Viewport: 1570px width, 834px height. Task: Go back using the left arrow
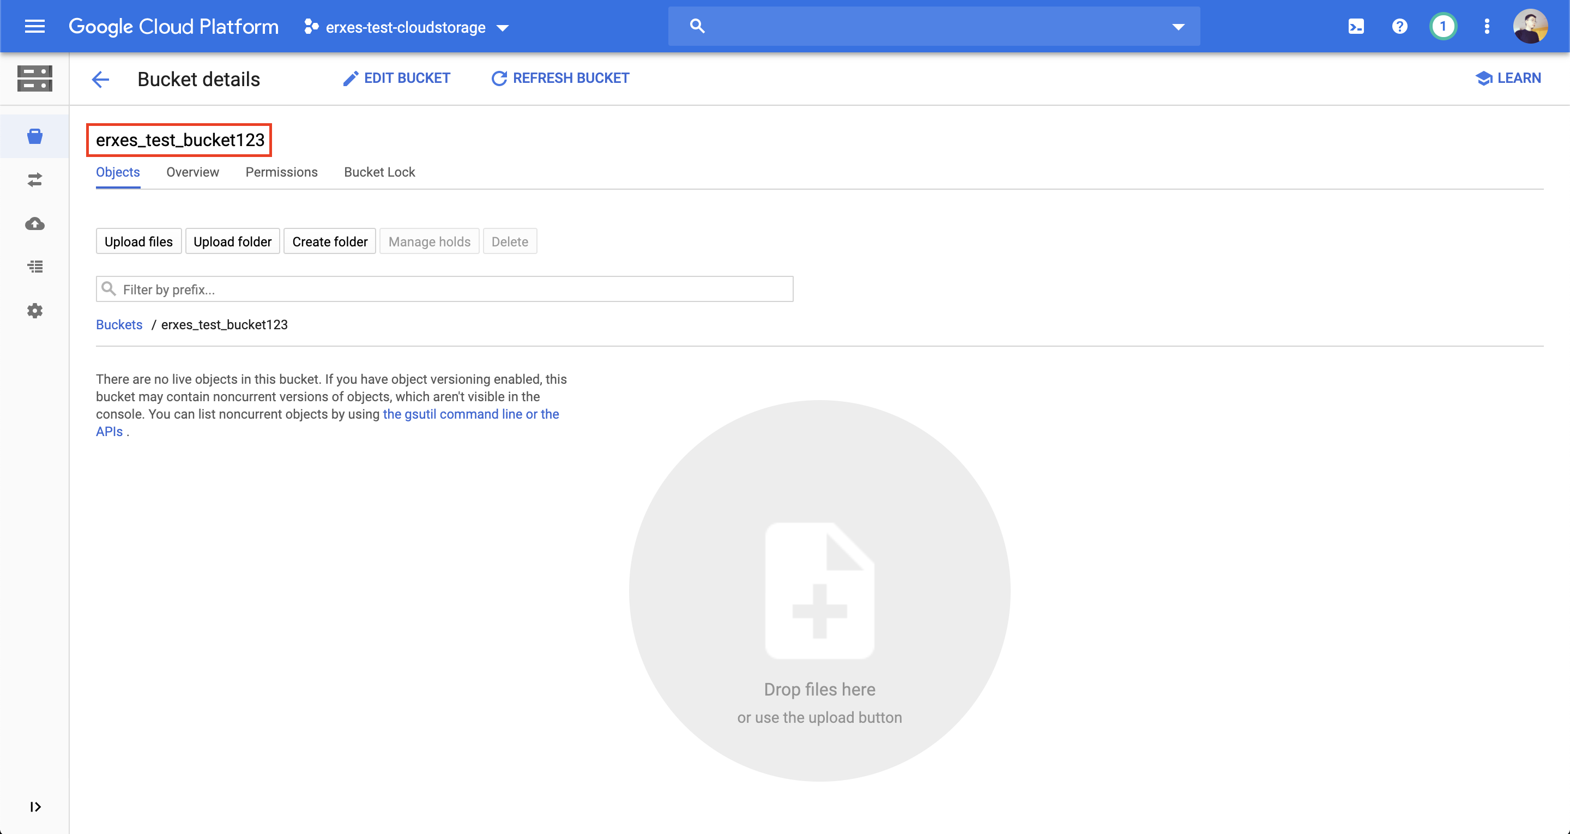(x=100, y=79)
